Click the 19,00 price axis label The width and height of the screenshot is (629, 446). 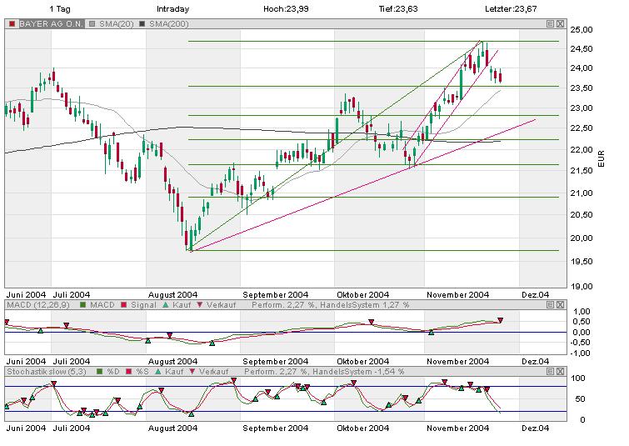coord(582,286)
